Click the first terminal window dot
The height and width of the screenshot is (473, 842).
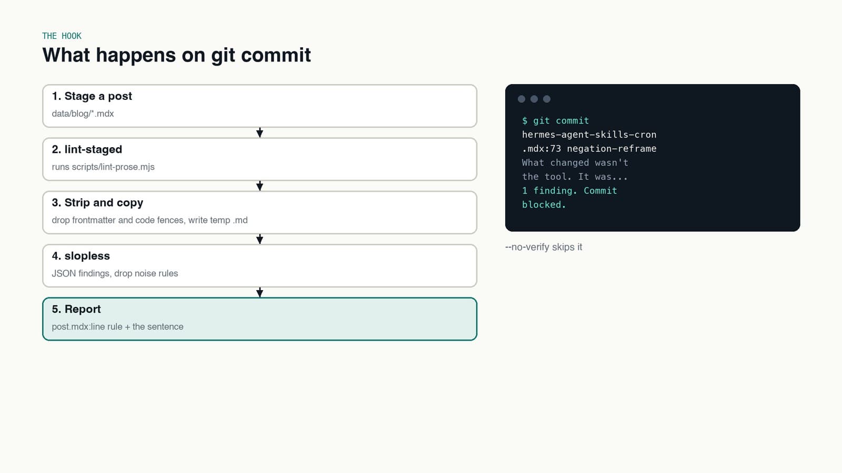pos(522,99)
